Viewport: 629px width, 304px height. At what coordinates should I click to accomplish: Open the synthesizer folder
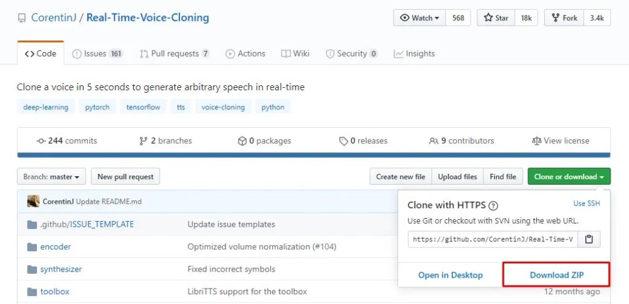pyautogui.click(x=61, y=269)
